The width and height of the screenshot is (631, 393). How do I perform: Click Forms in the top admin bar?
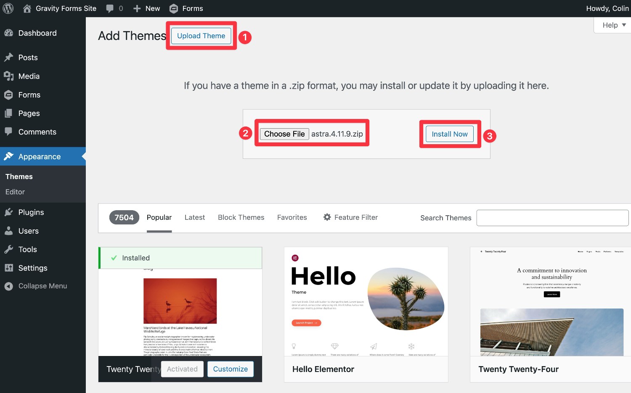click(193, 8)
